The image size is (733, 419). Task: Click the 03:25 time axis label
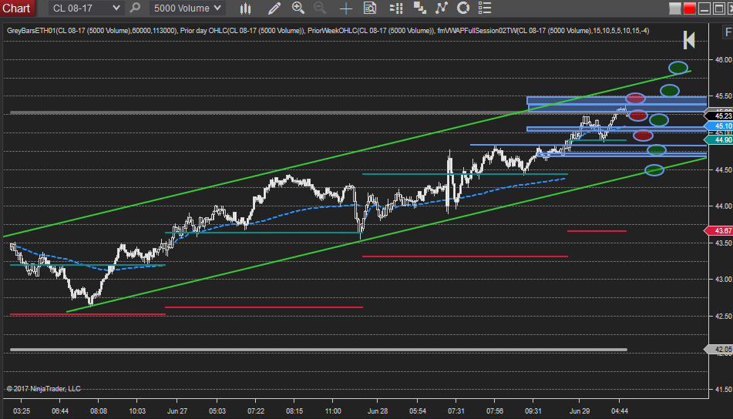pyautogui.click(x=22, y=411)
